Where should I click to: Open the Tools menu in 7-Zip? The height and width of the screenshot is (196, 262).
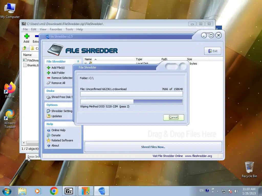click(x=69, y=29)
